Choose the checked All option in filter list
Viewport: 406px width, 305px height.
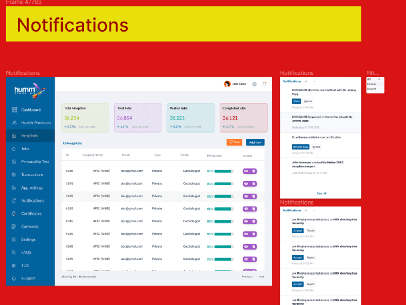375,79
